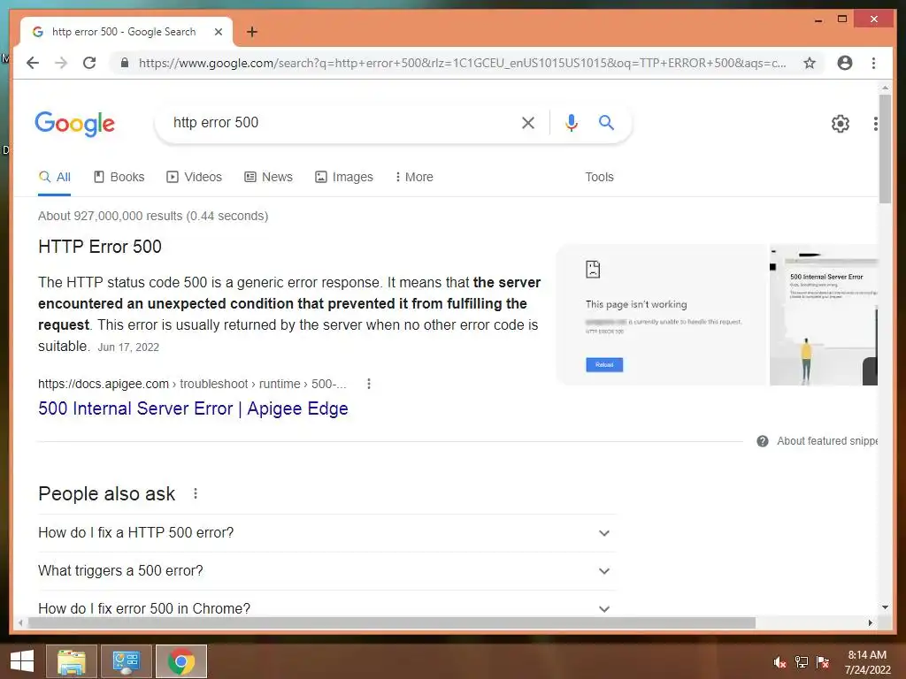Viewport: 906px width, 679px height.
Task: Open the Control Panel taskbar icon
Action: (127, 661)
